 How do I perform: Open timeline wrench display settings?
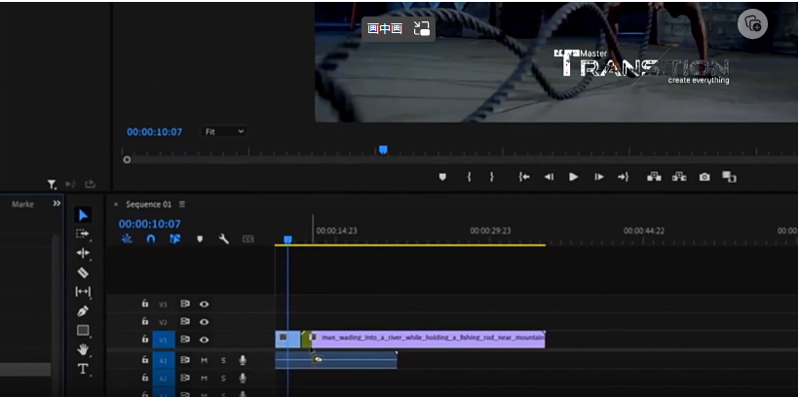pos(224,238)
